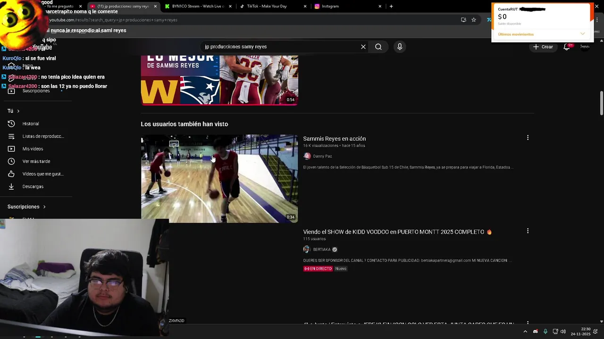The width and height of the screenshot is (604, 339).
Task: Click the microphone tray icon
Action: (545, 331)
